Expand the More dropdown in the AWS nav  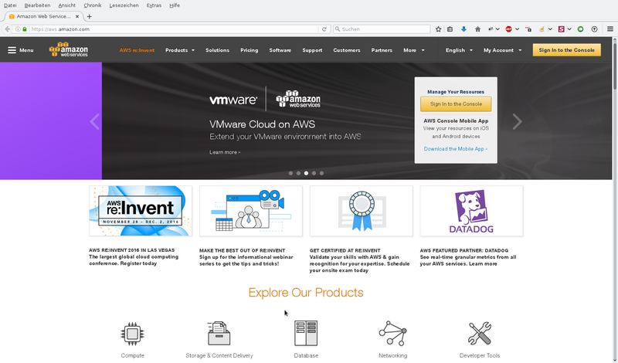pyautogui.click(x=414, y=50)
